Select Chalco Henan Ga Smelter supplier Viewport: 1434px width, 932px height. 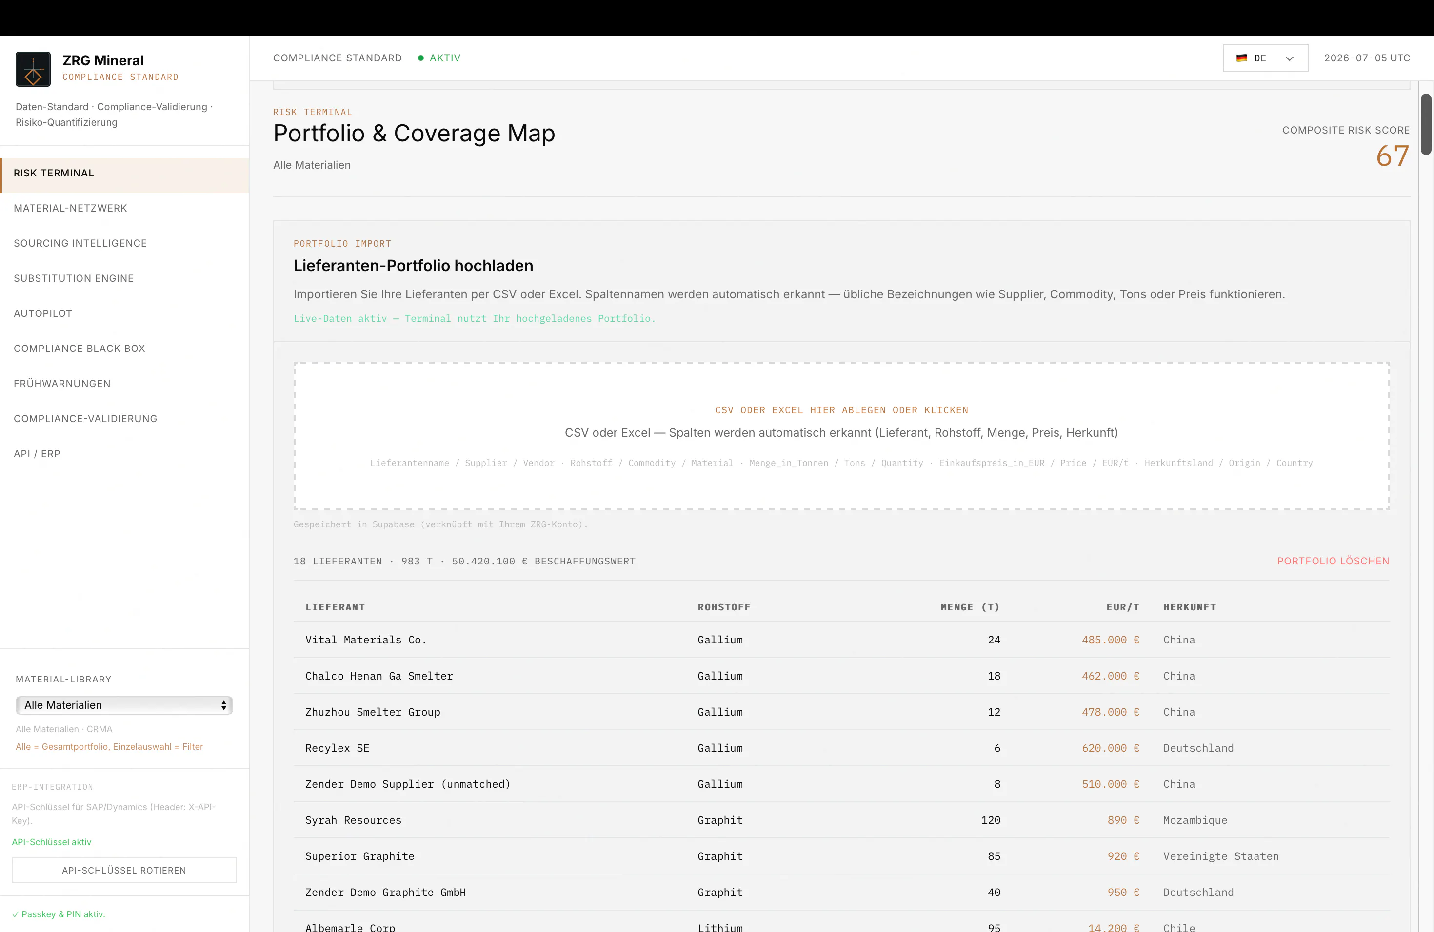click(379, 676)
